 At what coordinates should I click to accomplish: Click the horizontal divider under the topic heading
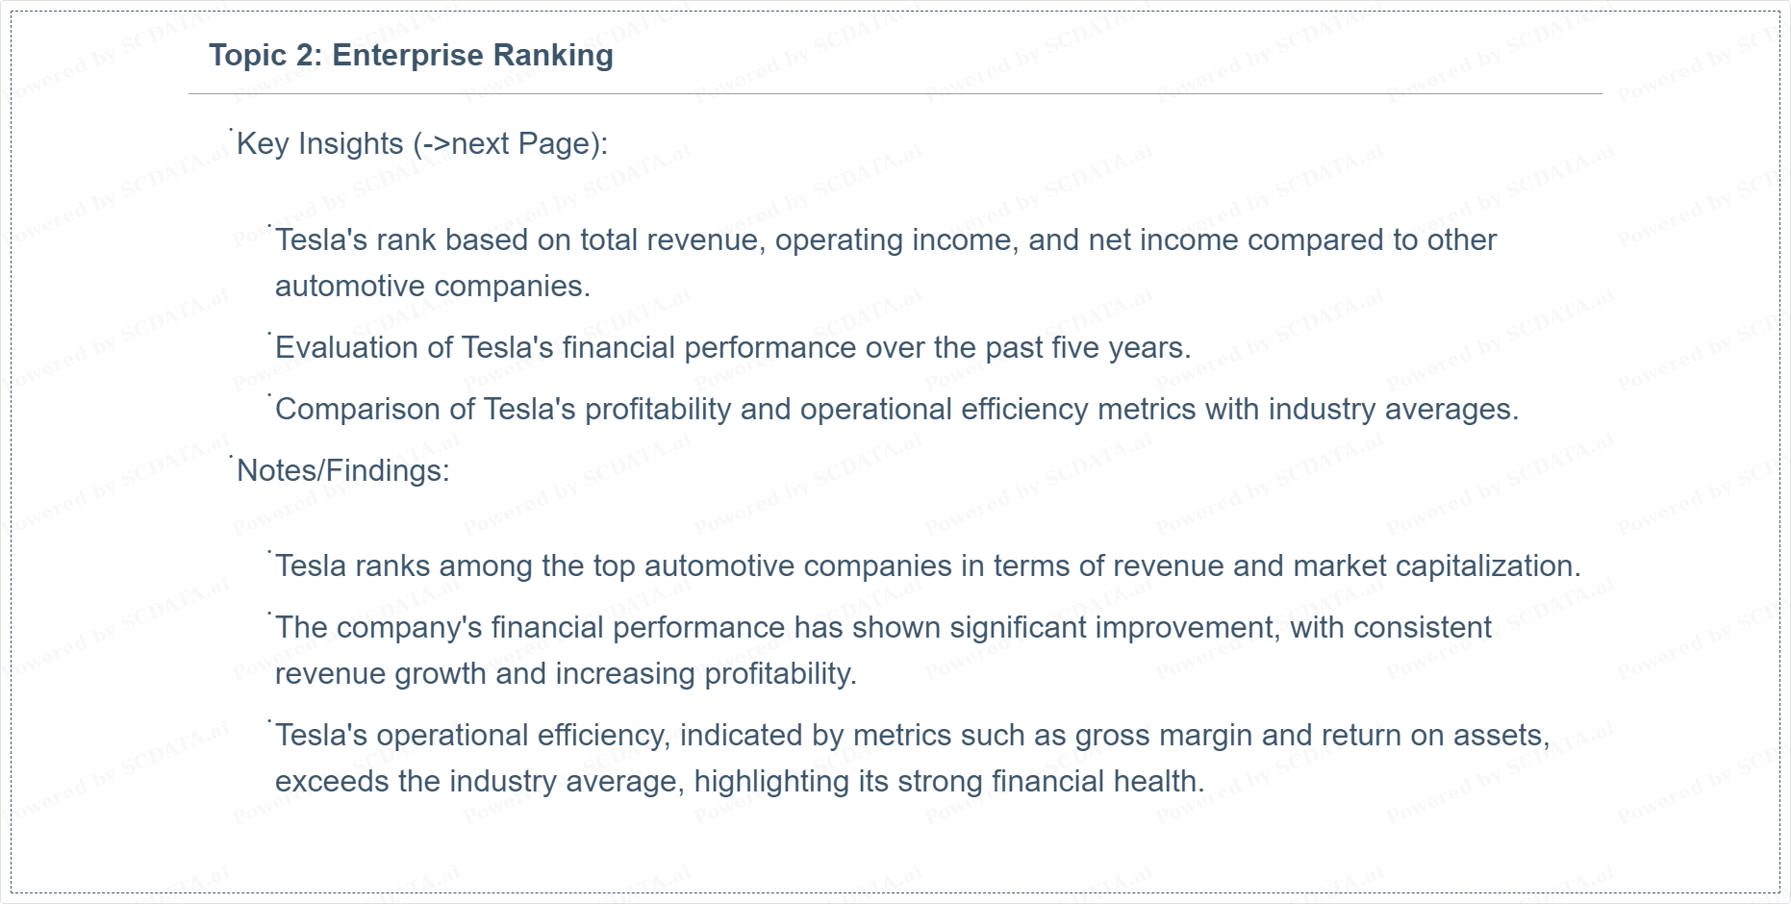point(895,94)
